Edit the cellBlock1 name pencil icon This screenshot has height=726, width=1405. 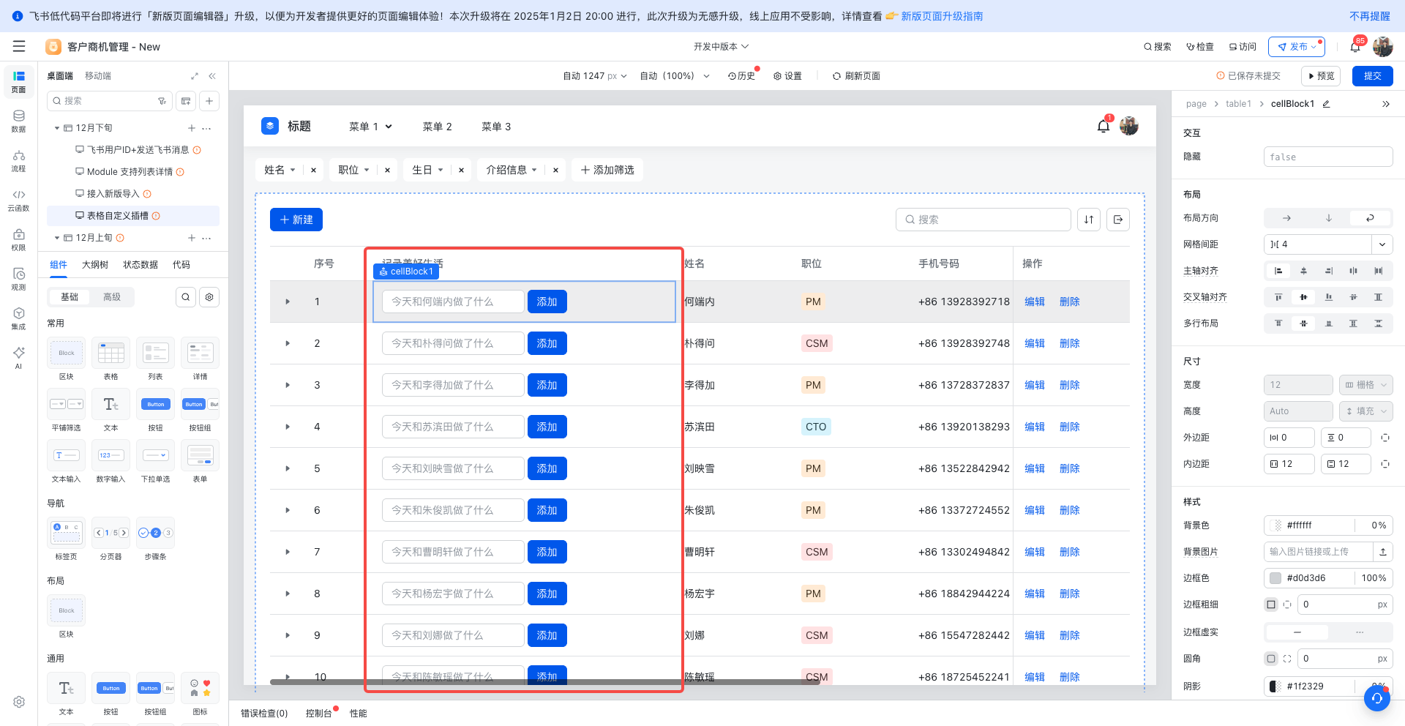[x=1326, y=104]
